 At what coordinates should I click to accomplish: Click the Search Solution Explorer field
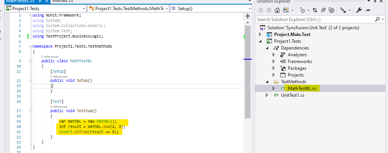click(x=315, y=19)
